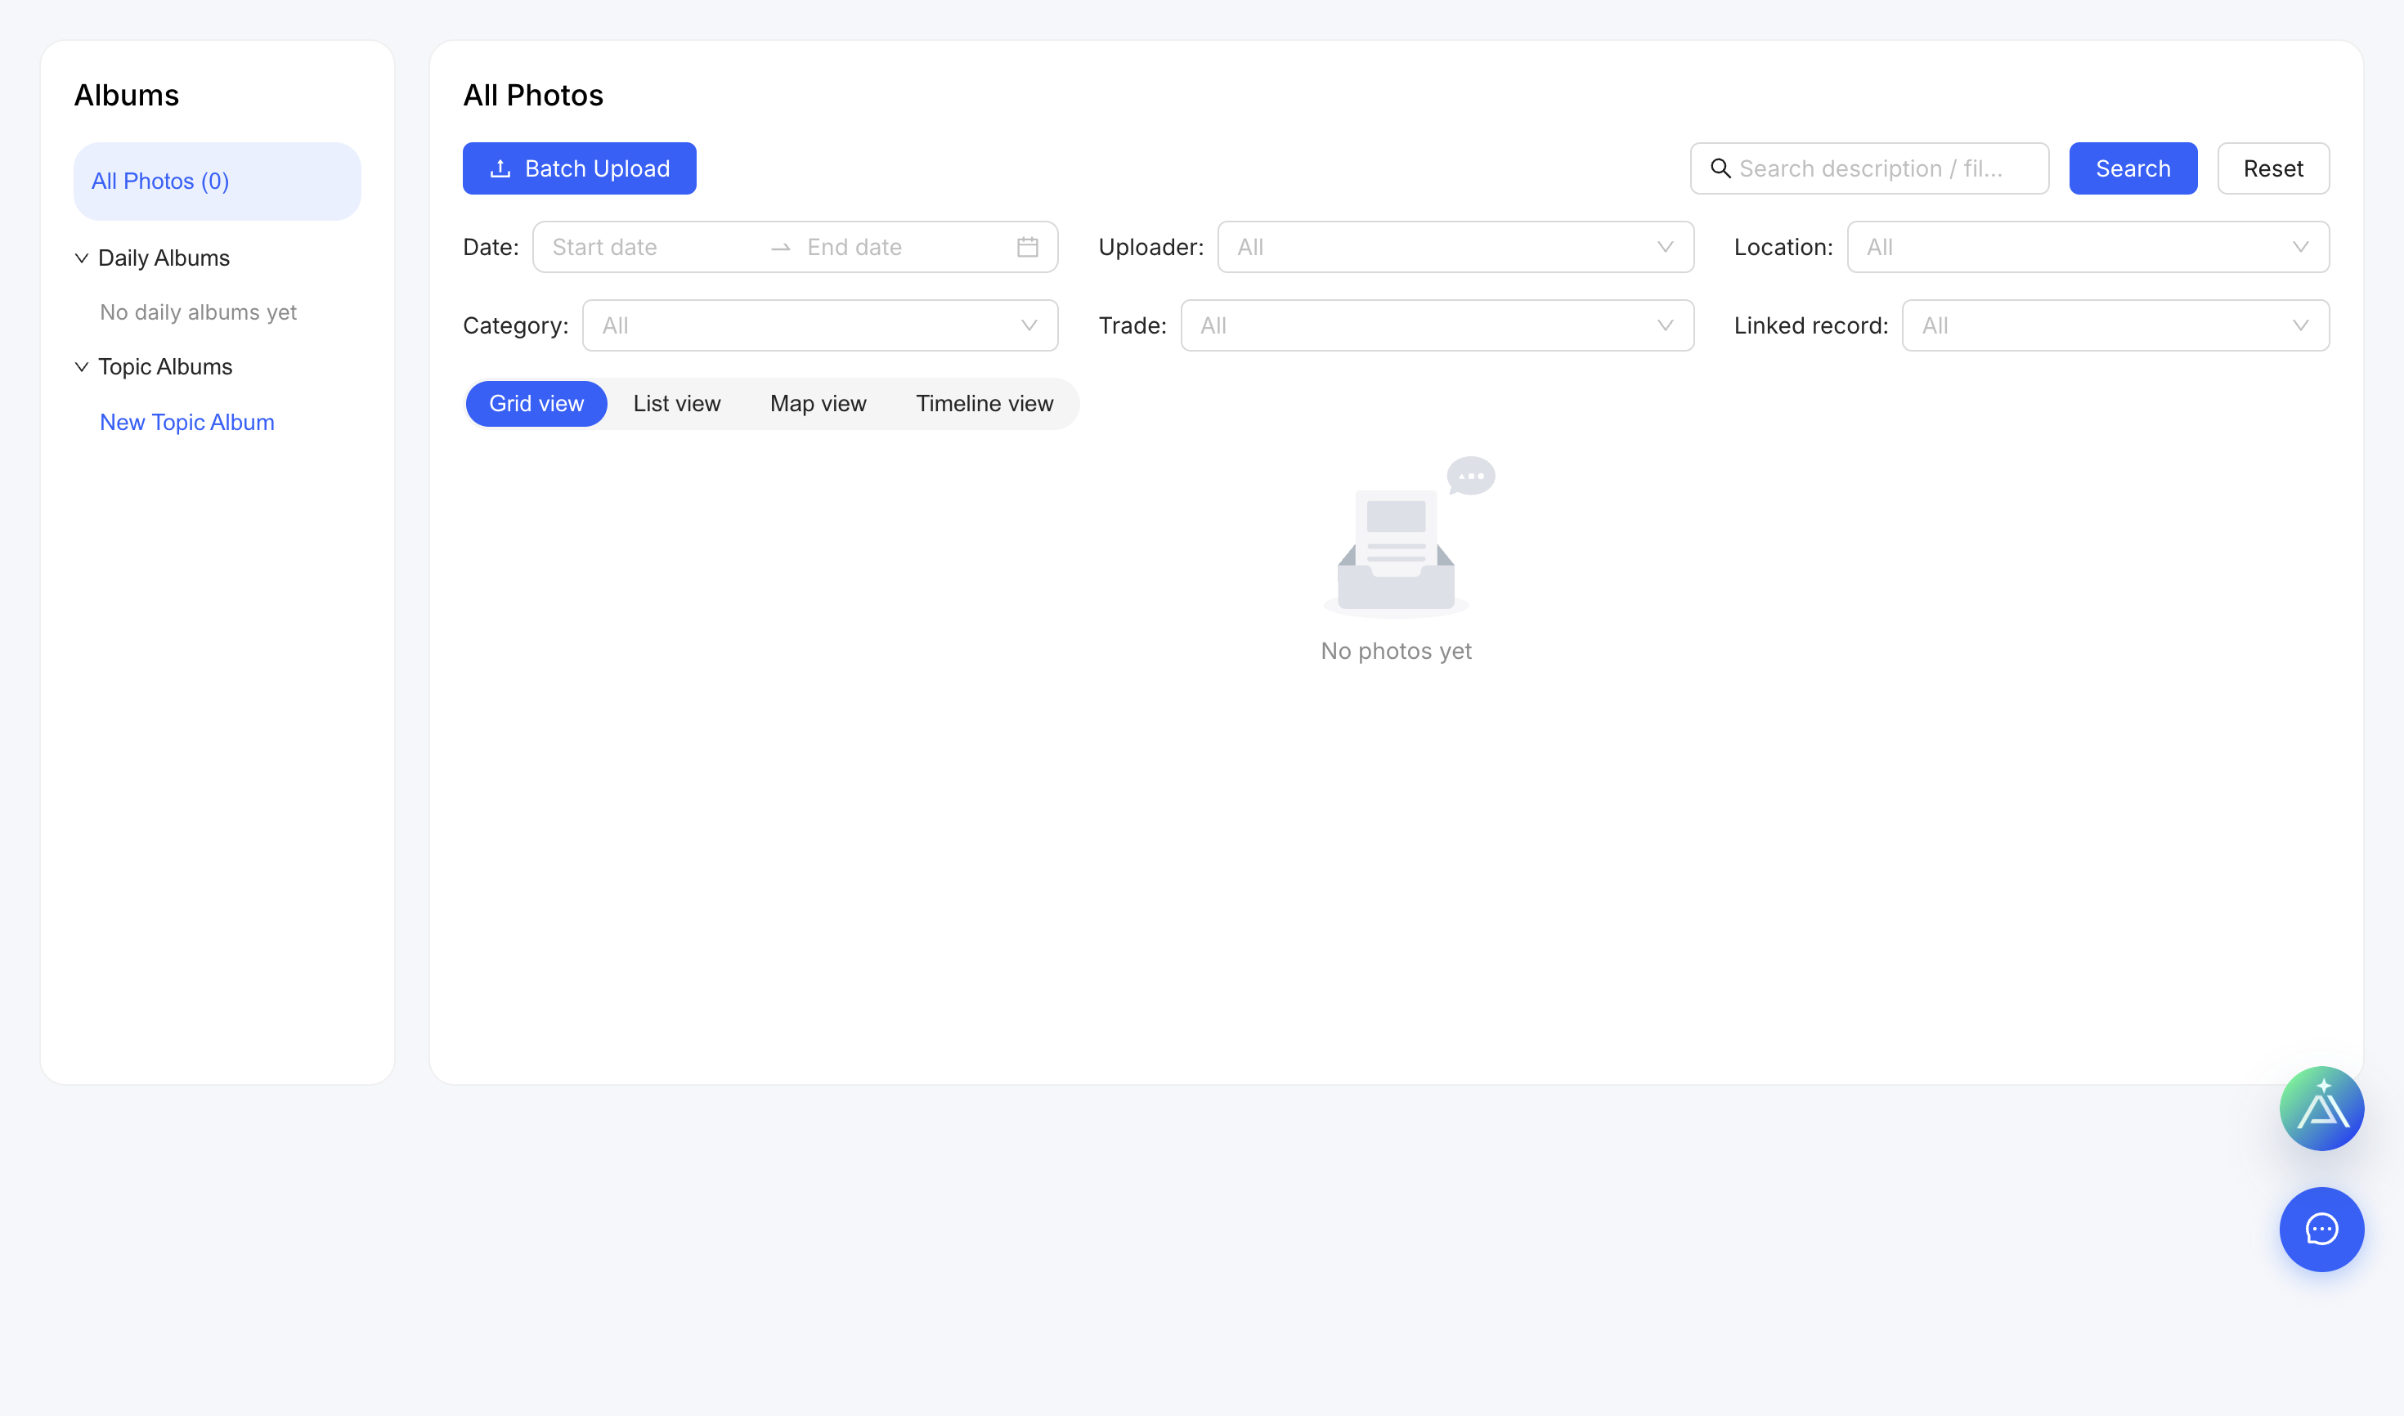Screen dimensions: 2404x1416
Task: Collapse the Daily Albums chevron
Action: point(82,258)
